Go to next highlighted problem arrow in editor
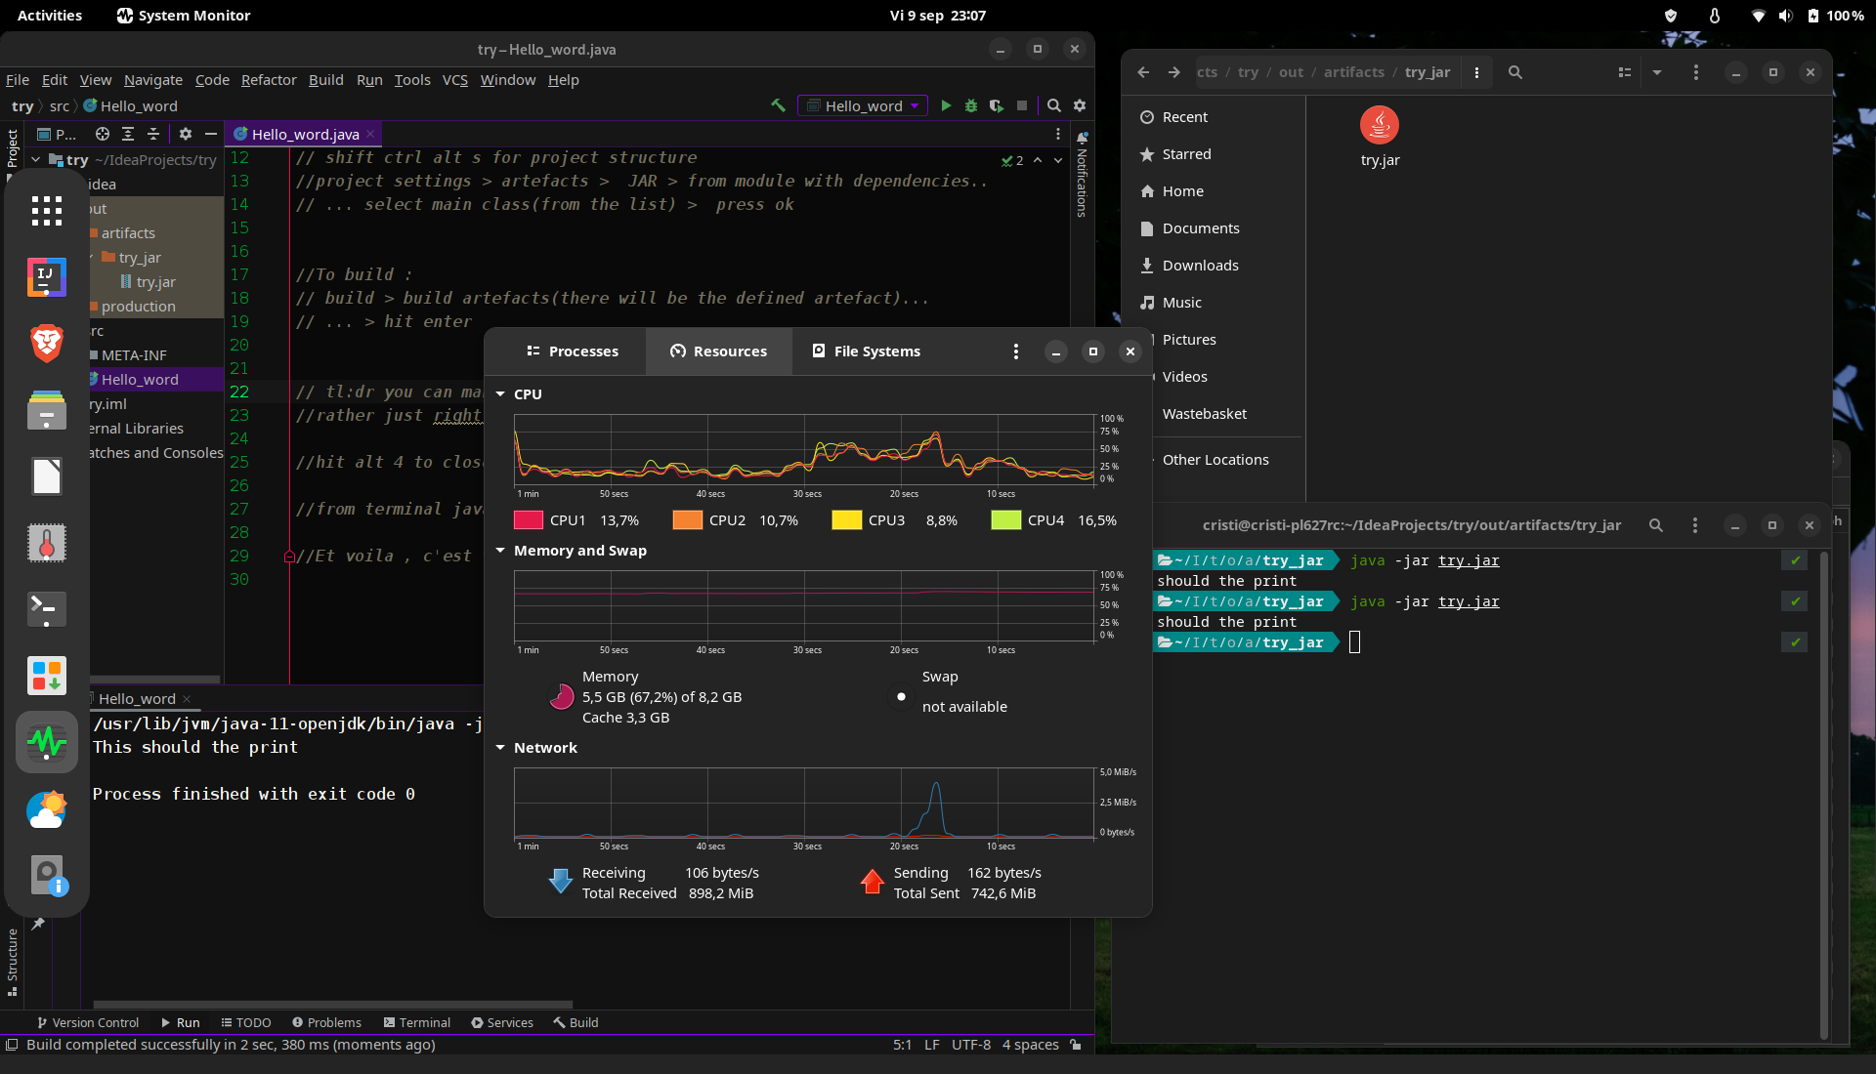The image size is (1876, 1074). click(x=1058, y=160)
